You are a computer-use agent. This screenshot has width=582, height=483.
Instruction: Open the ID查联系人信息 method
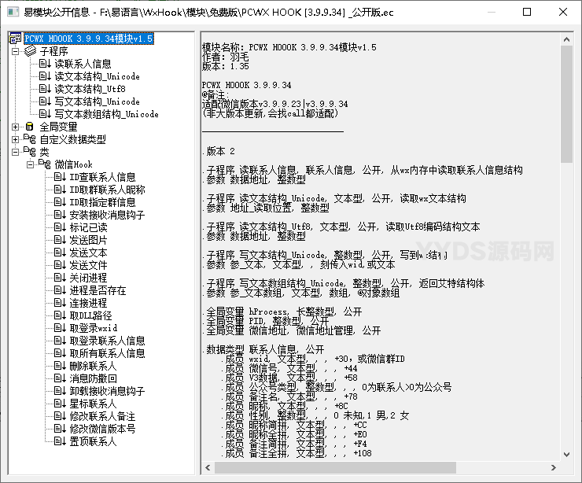(x=102, y=177)
